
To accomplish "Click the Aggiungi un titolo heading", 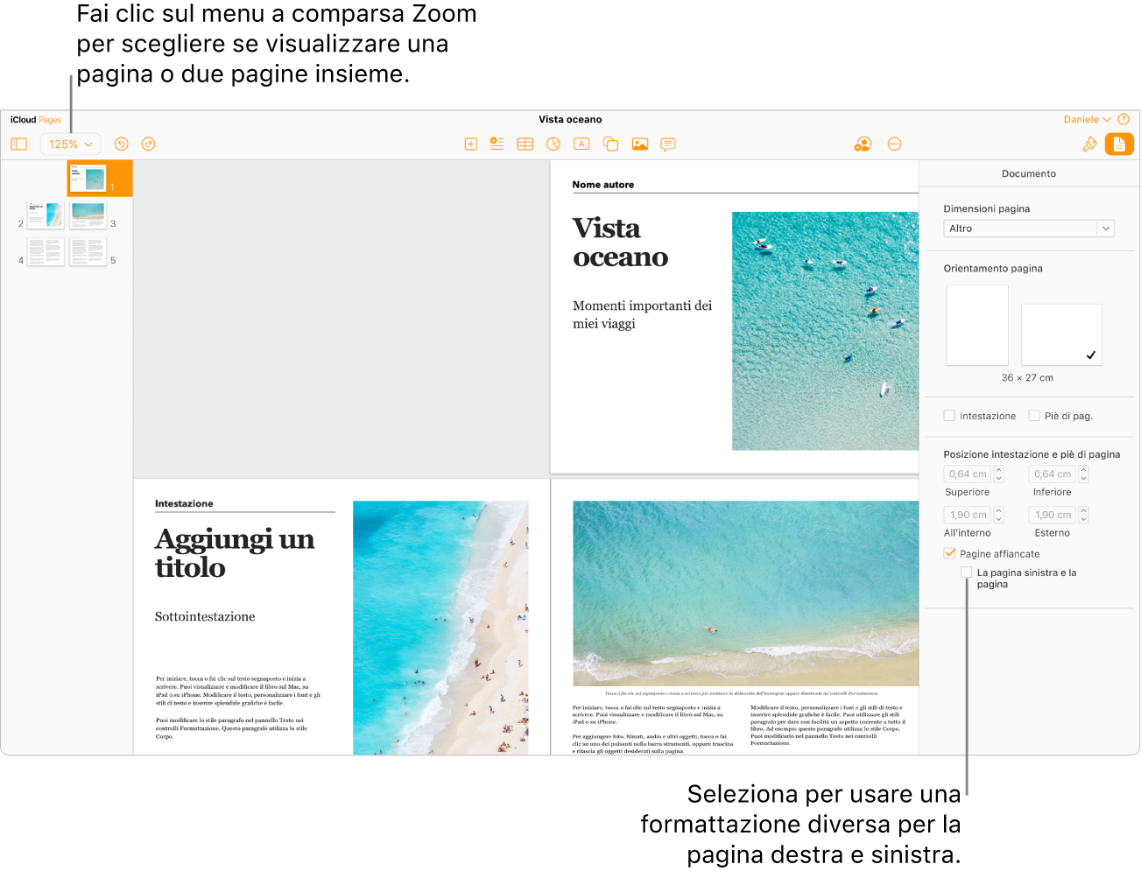I will coord(235,552).
